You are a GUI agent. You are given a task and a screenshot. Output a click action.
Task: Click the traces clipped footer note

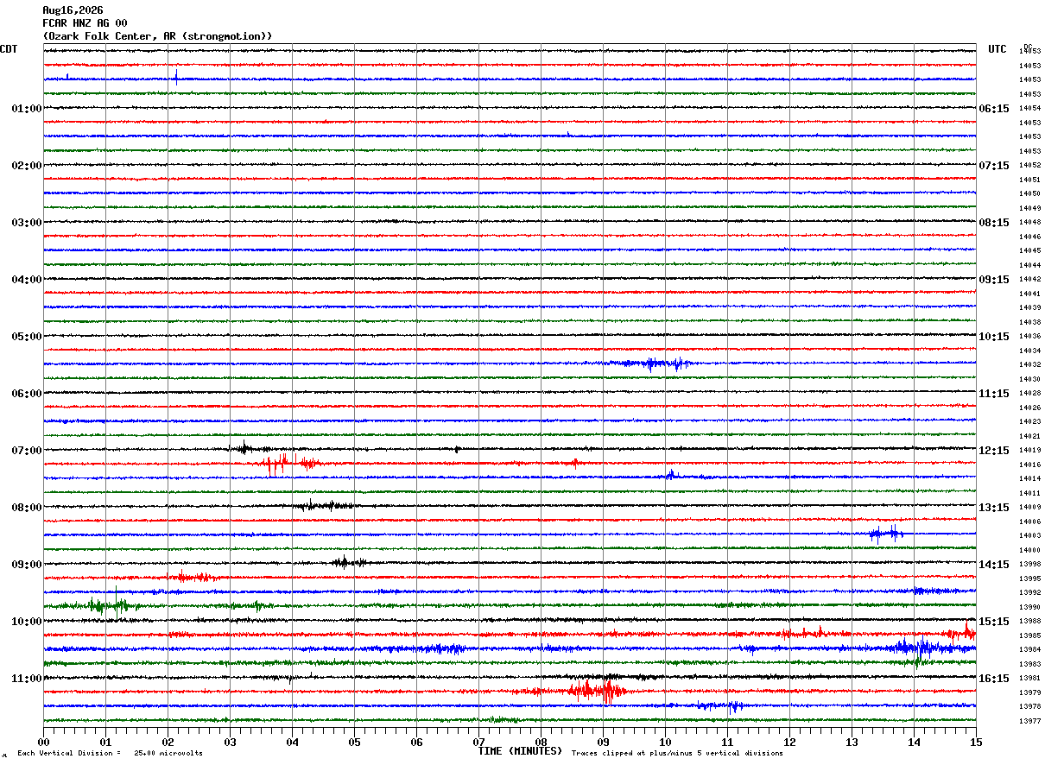point(677,754)
